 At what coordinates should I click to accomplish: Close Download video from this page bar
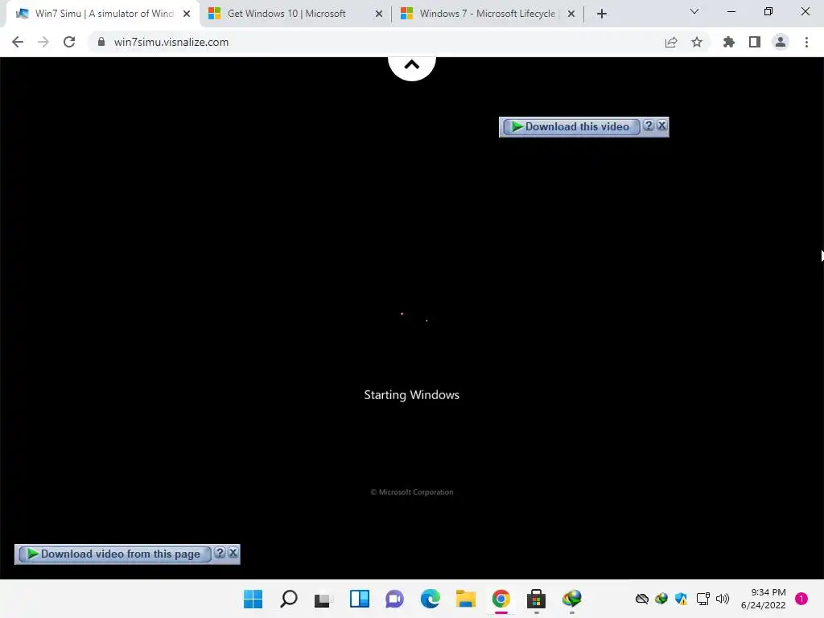click(233, 553)
